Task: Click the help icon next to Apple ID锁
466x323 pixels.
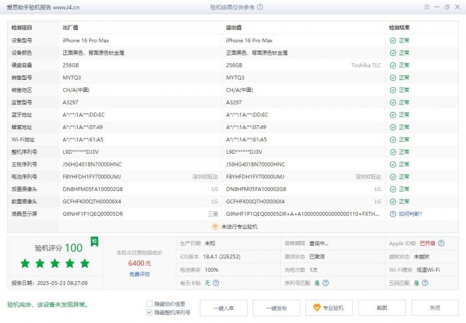Action: point(441,243)
